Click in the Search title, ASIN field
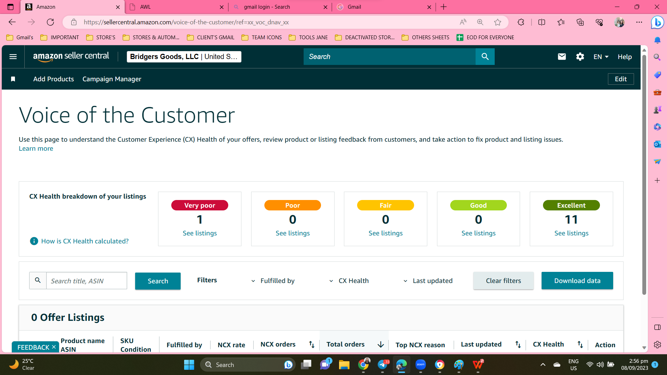Screen dimensions: 667x375 [87, 281]
